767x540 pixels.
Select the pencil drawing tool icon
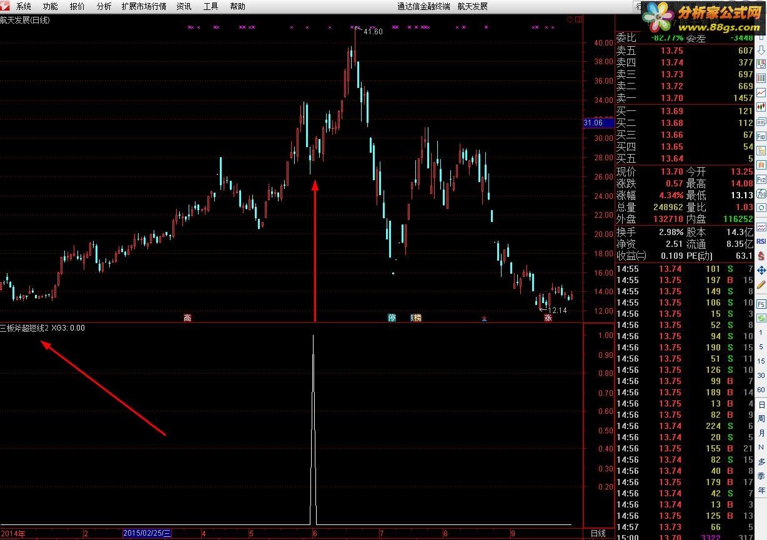(x=761, y=285)
